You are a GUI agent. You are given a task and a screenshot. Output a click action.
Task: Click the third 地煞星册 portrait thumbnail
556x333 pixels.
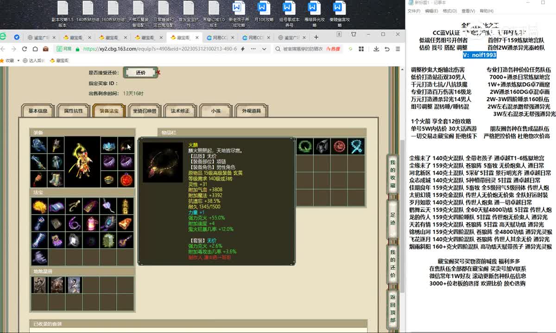coord(74,284)
